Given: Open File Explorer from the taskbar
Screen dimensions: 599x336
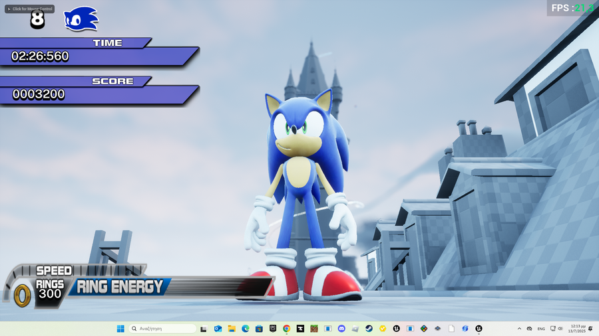Looking at the screenshot, I should [232, 329].
